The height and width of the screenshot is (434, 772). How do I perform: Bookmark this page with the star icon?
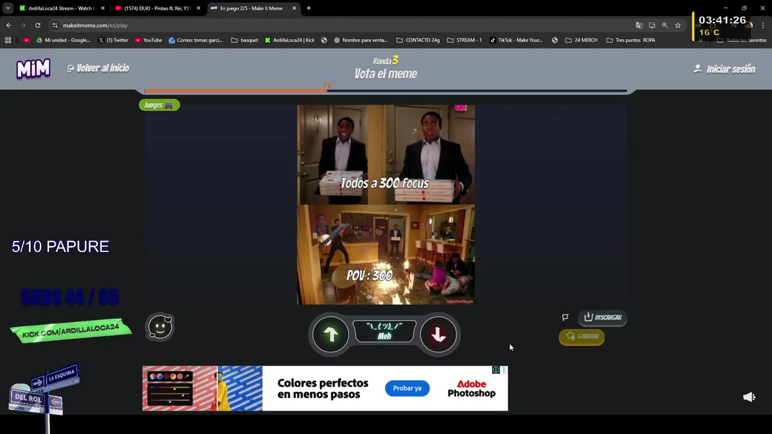[678, 25]
